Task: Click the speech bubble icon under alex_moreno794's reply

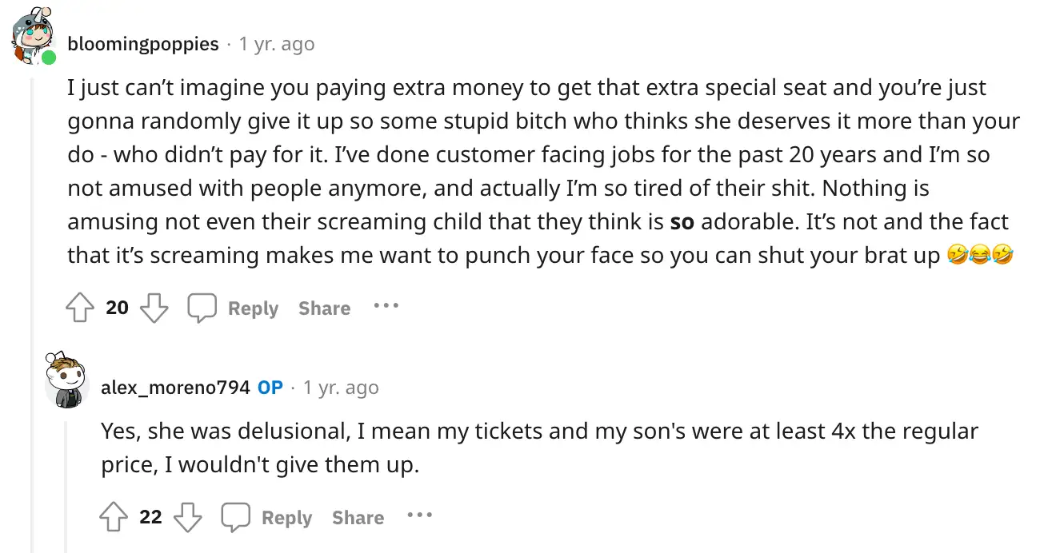Action: tap(235, 518)
